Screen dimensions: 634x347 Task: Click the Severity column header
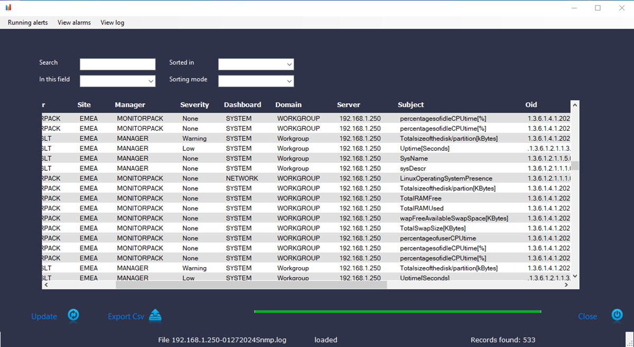click(x=194, y=105)
